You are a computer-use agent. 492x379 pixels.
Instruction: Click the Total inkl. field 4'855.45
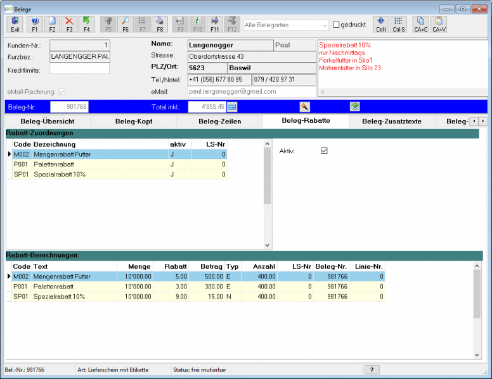207,107
